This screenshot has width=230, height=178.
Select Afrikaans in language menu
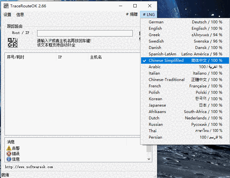point(185,112)
